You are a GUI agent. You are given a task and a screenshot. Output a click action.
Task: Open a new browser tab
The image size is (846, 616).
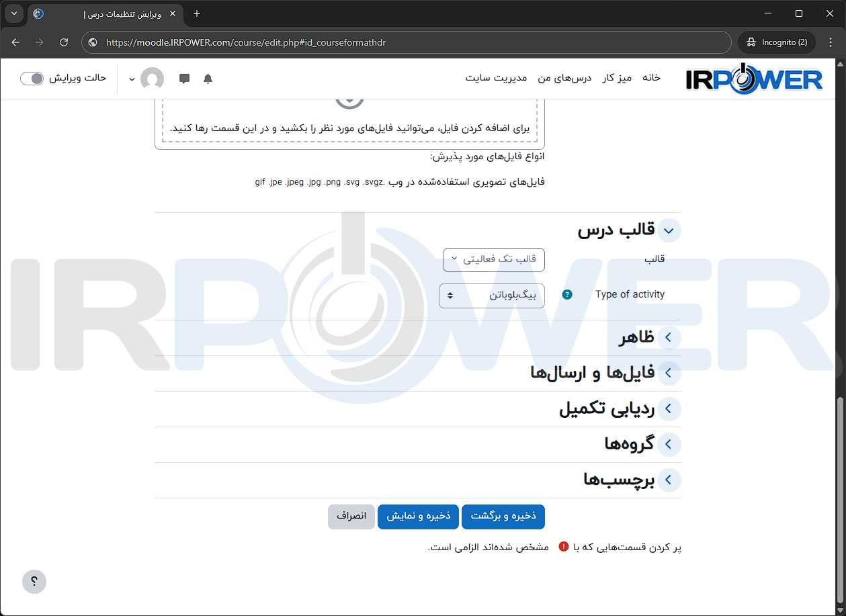(196, 13)
